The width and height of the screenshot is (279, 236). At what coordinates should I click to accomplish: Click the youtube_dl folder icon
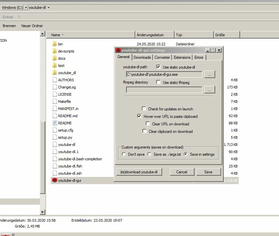click(x=55, y=72)
